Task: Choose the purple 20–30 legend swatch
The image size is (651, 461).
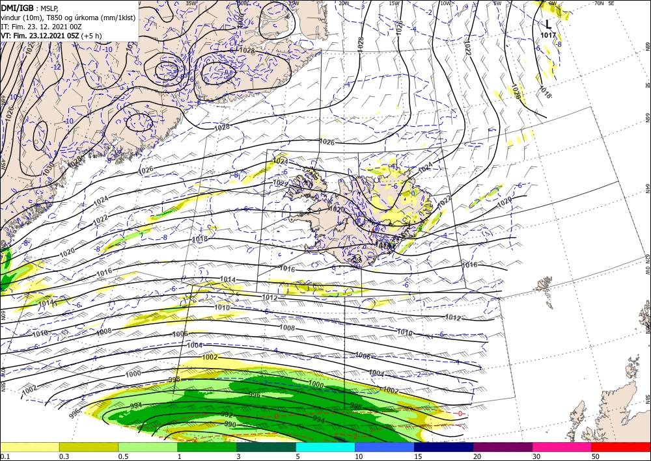Action: [x=503, y=447]
